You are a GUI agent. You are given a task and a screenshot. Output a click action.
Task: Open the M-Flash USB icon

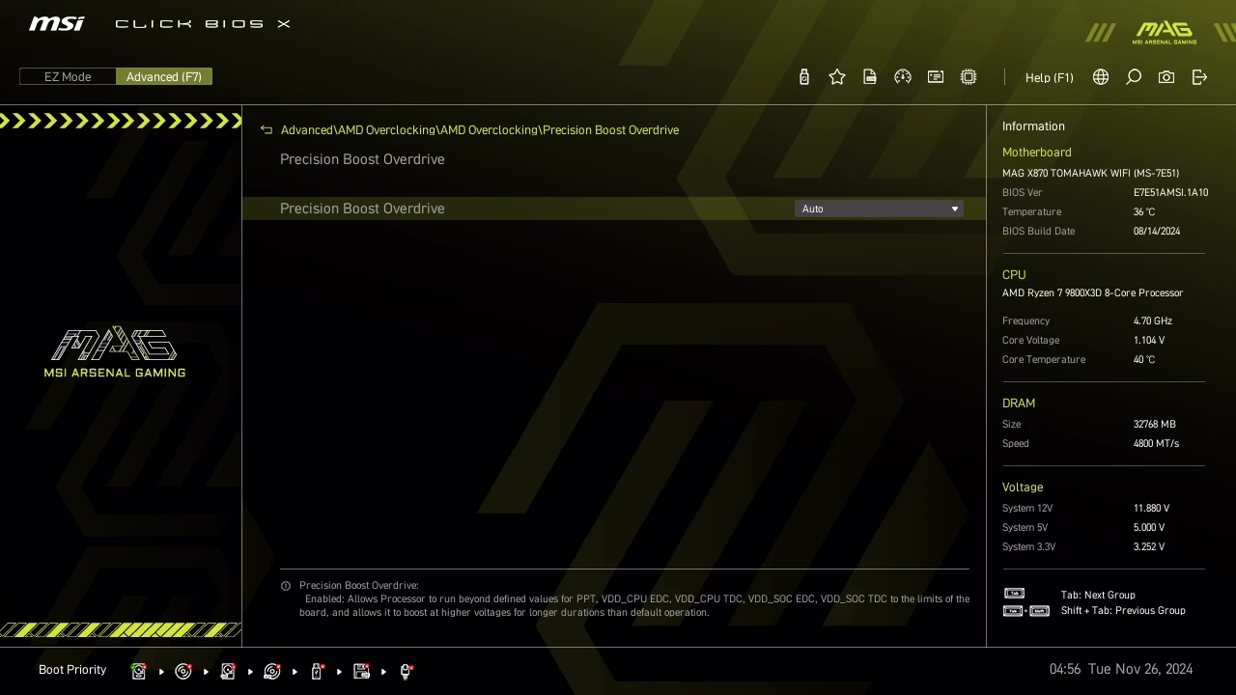click(x=804, y=77)
